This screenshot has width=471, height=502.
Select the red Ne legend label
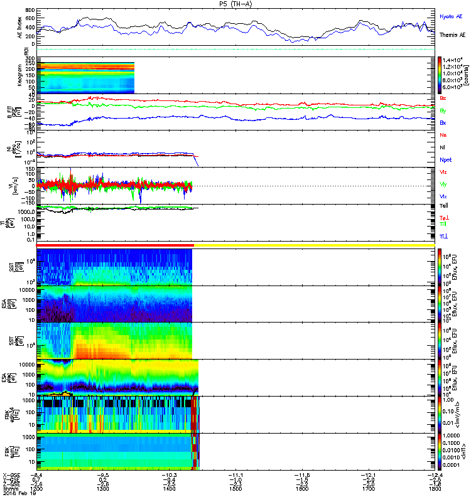[x=443, y=135]
